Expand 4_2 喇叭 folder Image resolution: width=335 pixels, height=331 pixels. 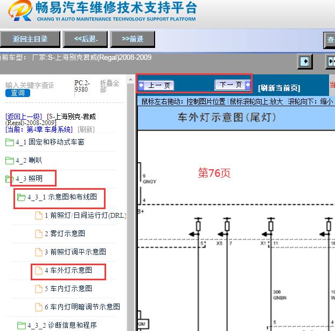pyautogui.click(x=29, y=160)
